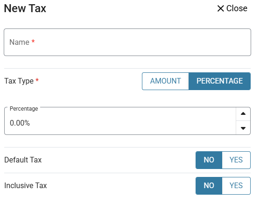Click the Close text label
This screenshot has width=253, height=197.
click(x=237, y=8)
